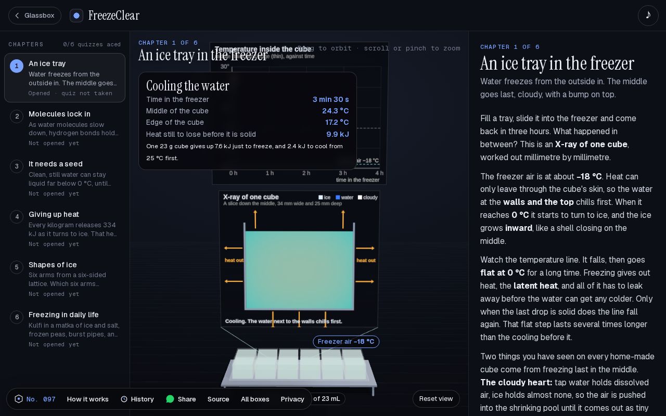The image size is (666, 416).
Task: Click the FreezeClear logo dot icon
Action: [76, 16]
